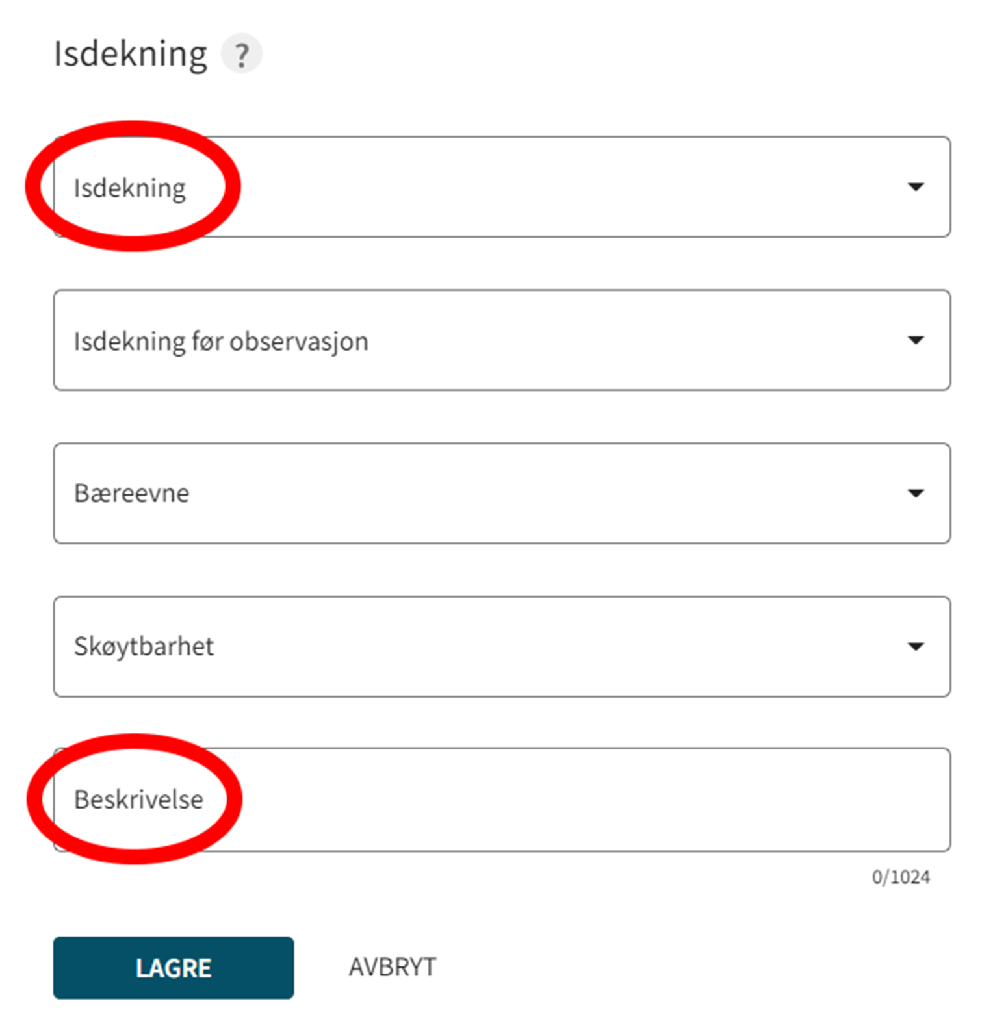Click the 0/1024 character counter
1006x1032 pixels.
tap(901, 877)
